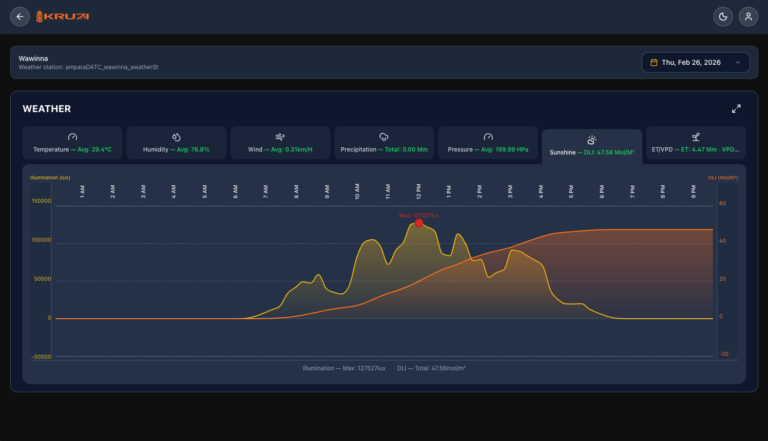Viewport: 768px width, 441px height.
Task: Select the Wind tab icon
Action: tap(280, 137)
